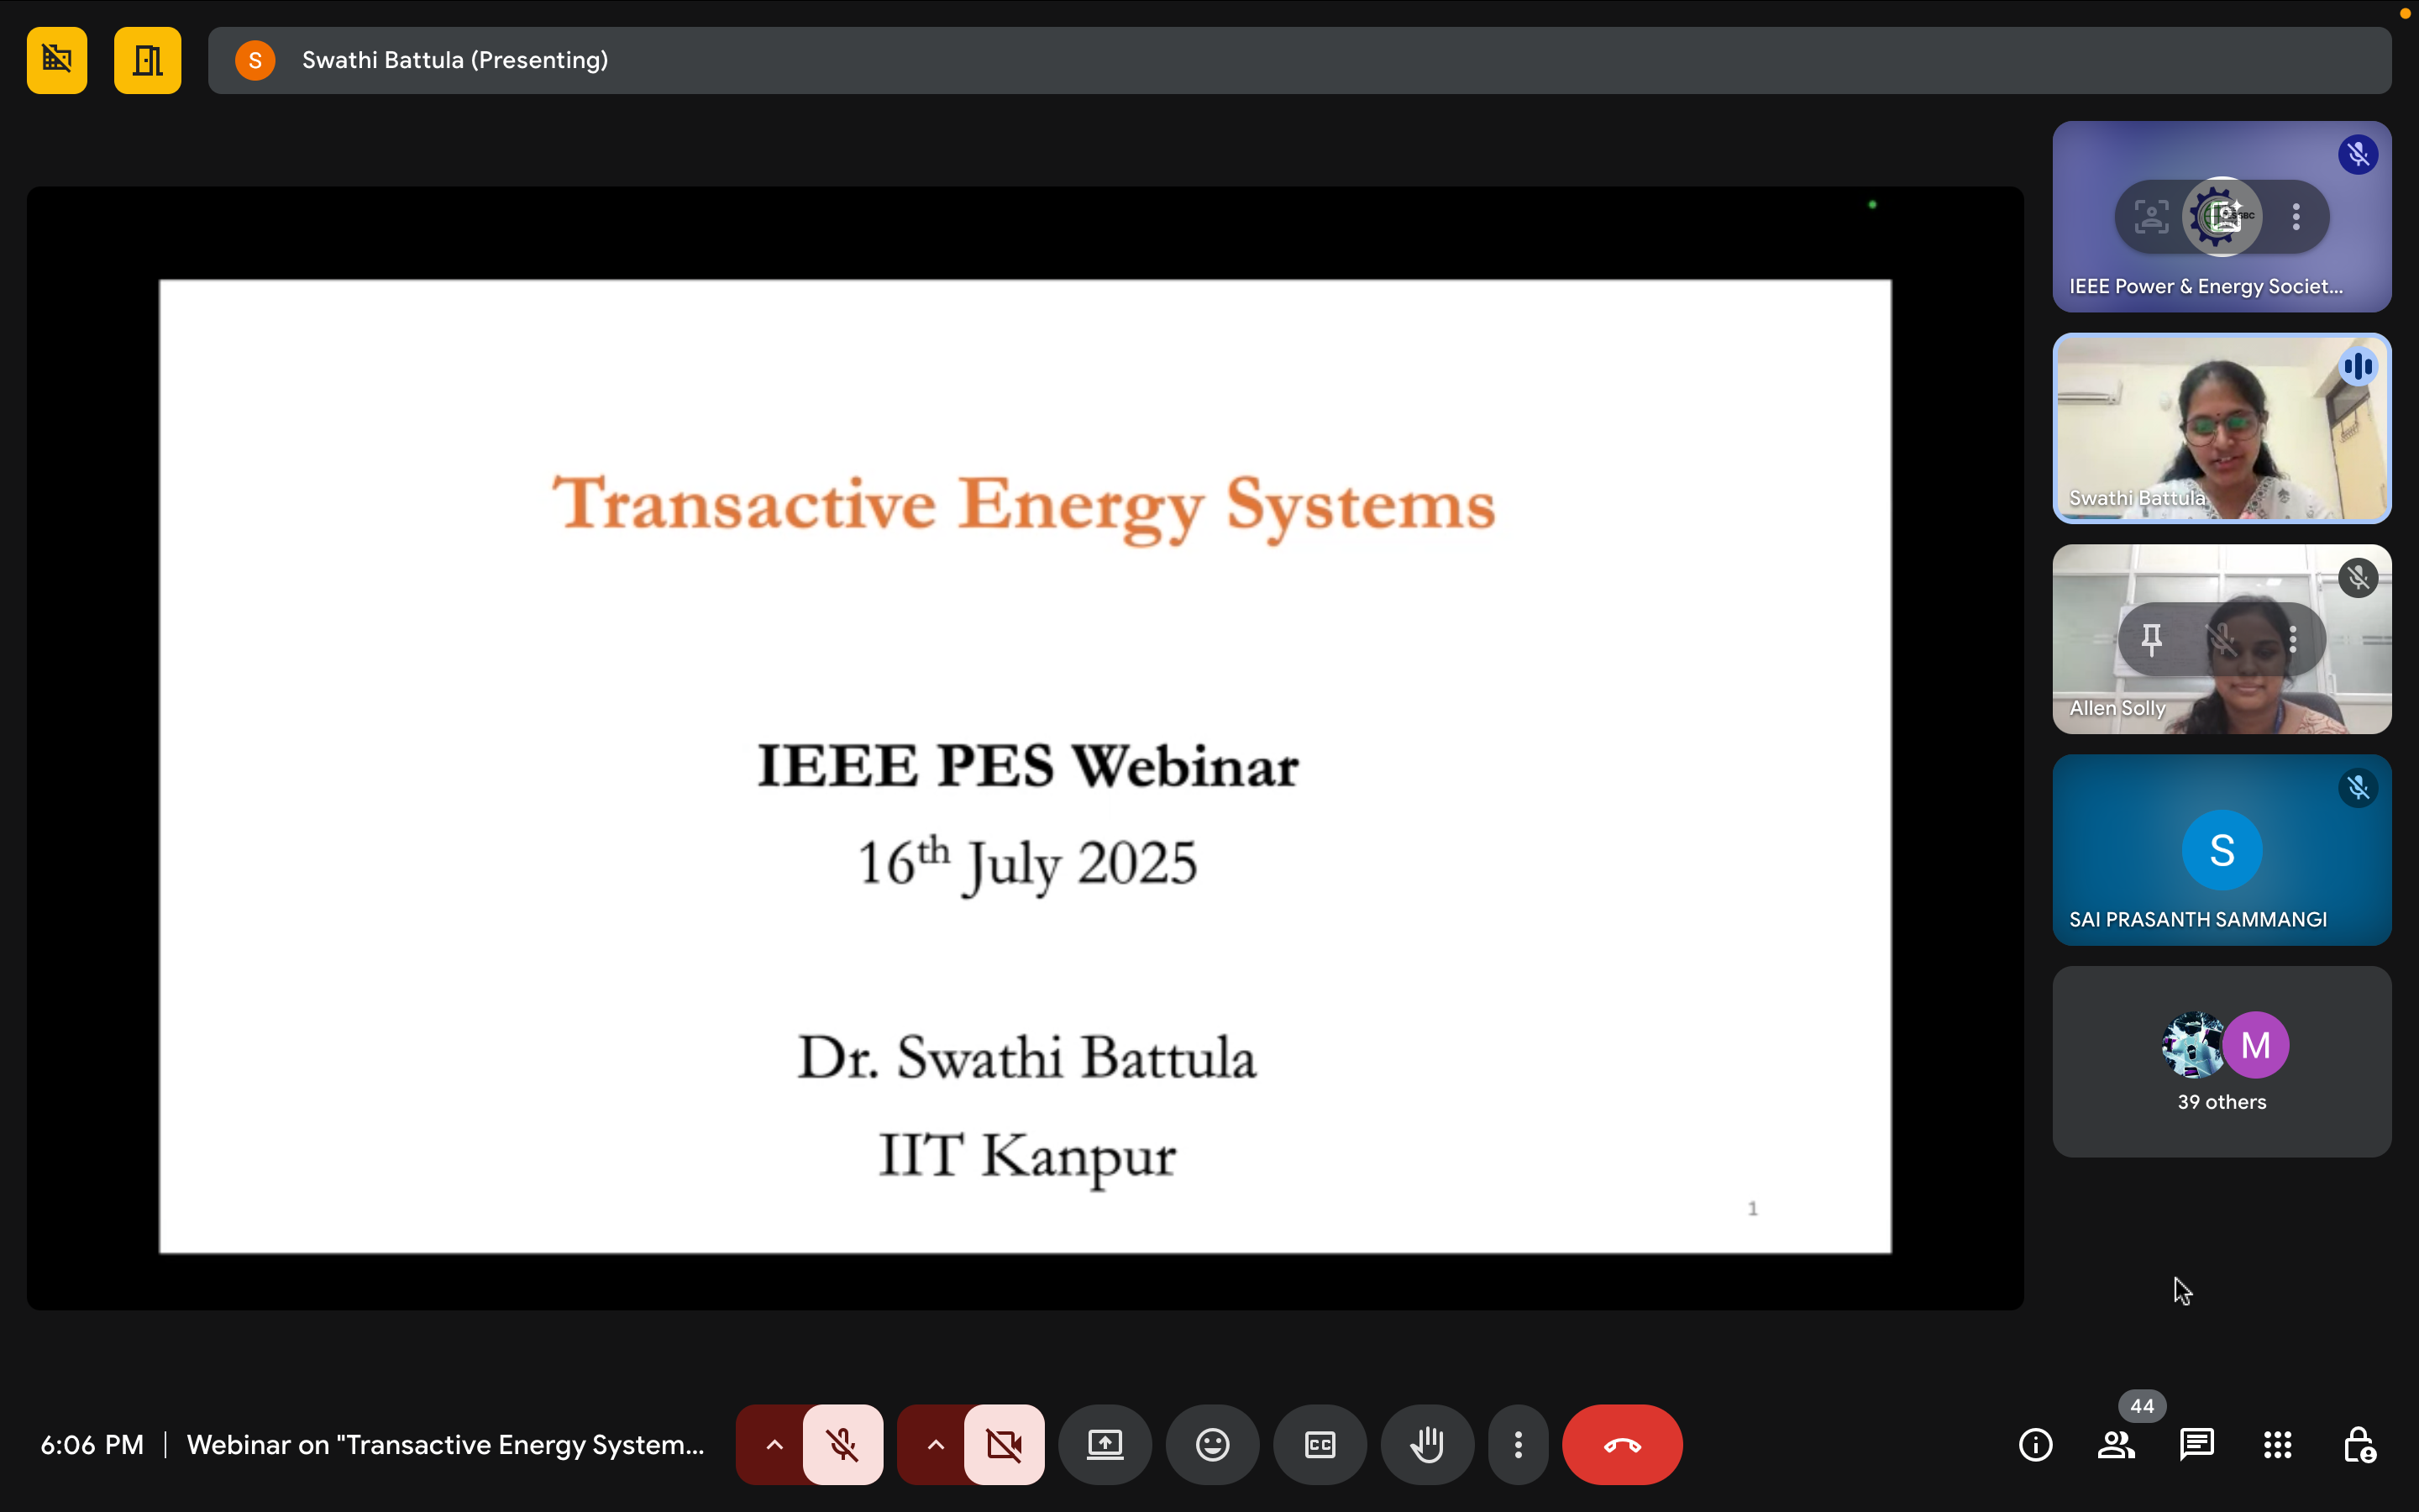Screen dimensions: 2419x1512
Task: Click the purple M avatar in others tile
Action: (2256, 1045)
